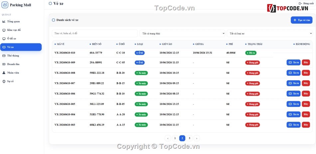The image size is (316, 154).
Task: Click the GIỜ VÀO column header
Action: [x=166, y=44]
